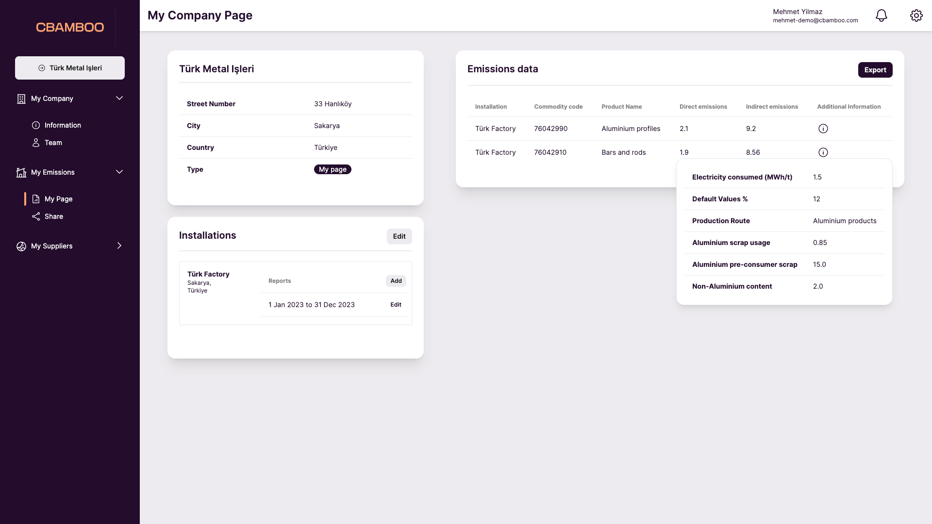The height and width of the screenshot is (524, 932).
Task: Click info icon for Aluminium profiles row
Action: pos(823,129)
